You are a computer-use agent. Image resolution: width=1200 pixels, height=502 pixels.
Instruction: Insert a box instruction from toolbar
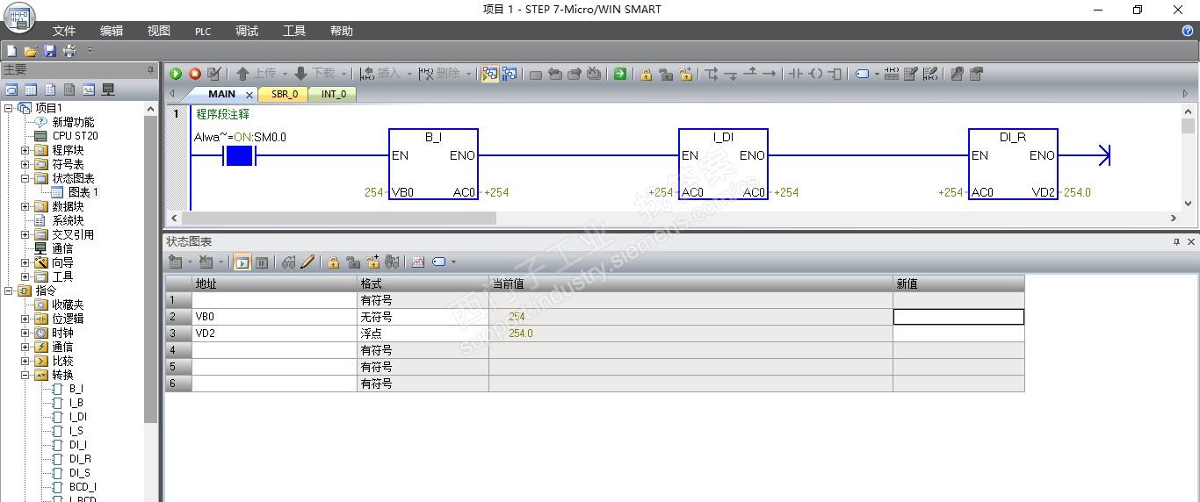point(835,74)
